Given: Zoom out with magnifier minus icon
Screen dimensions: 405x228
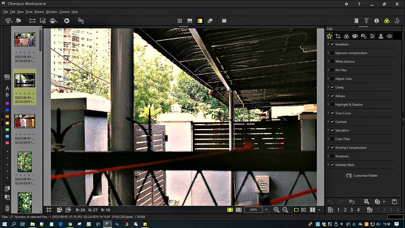Looking at the screenshot, I should point(285,210).
